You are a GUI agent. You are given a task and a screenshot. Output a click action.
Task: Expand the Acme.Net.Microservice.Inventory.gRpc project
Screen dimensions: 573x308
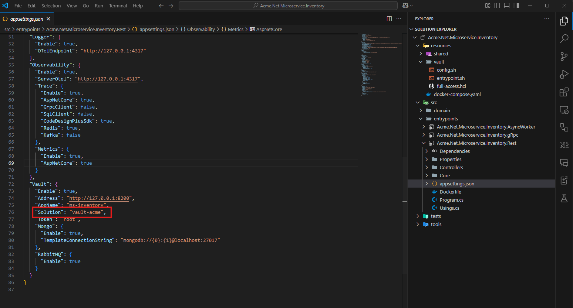(424, 135)
